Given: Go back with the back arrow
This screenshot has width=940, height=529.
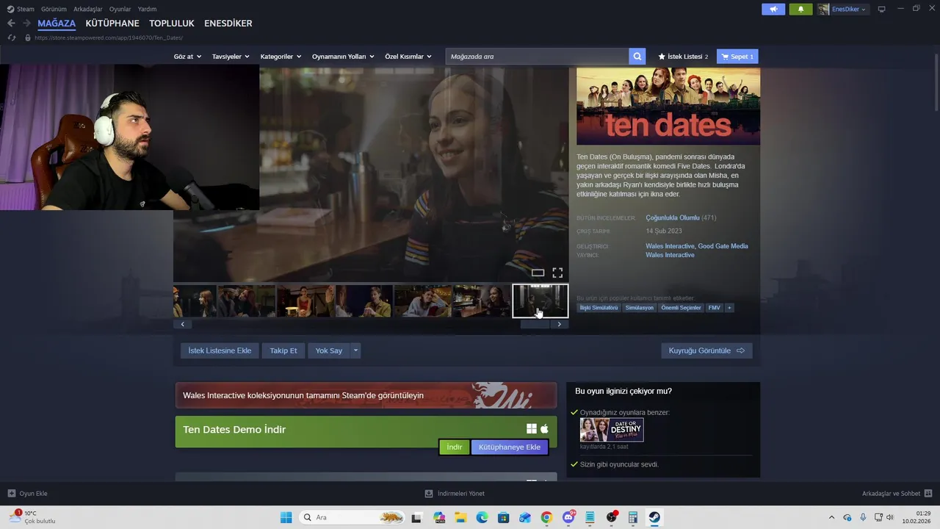Looking at the screenshot, I should point(11,24).
